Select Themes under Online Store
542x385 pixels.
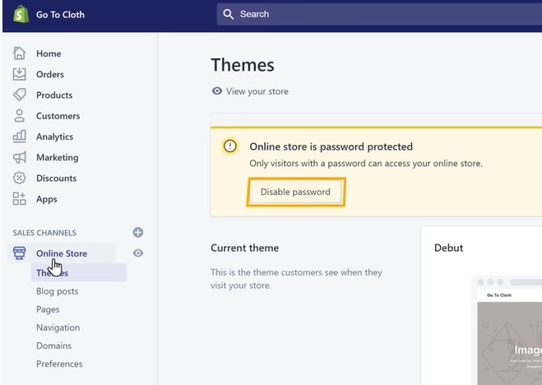coord(79,272)
